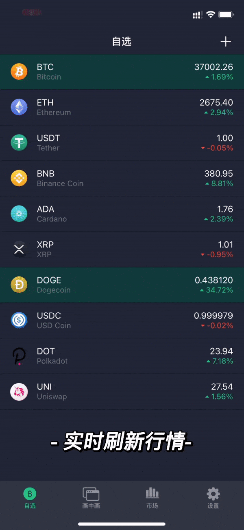Screen dimensions: 244x530
Task: Tap the Dogecoin logo icon
Action: click(19, 285)
